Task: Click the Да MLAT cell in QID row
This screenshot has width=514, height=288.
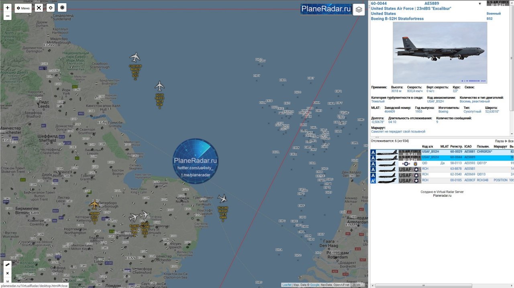Action: 443,163
